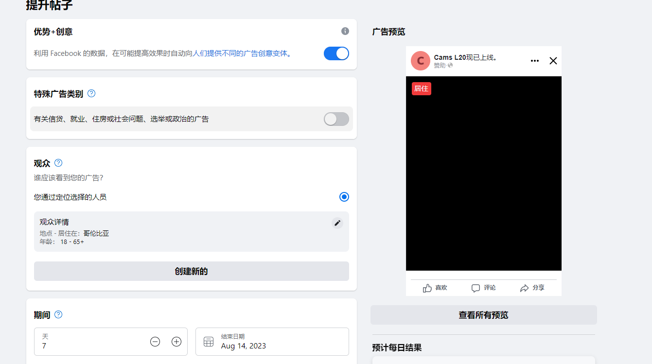Click the info icon beside 优势+创意
The image size is (652, 364).
pyautogui.click(x=345, y=31)
